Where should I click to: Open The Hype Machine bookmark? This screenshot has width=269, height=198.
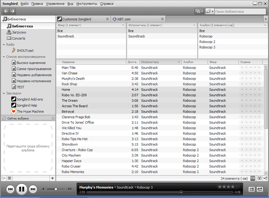coord(27,111)
